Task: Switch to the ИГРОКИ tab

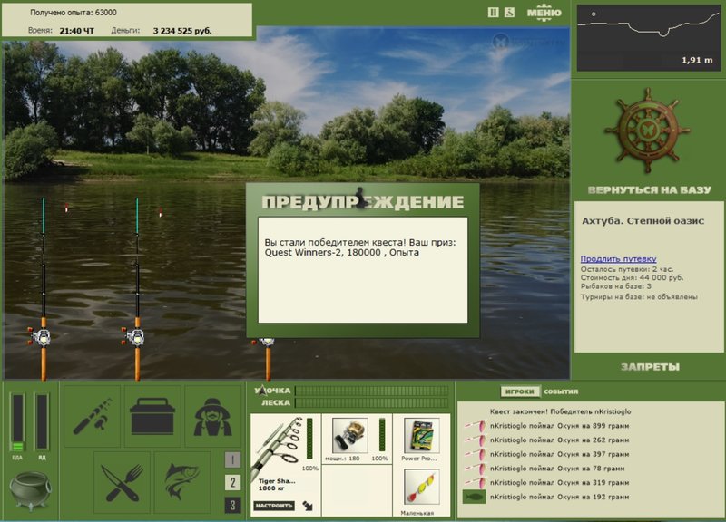Action: 521,391
